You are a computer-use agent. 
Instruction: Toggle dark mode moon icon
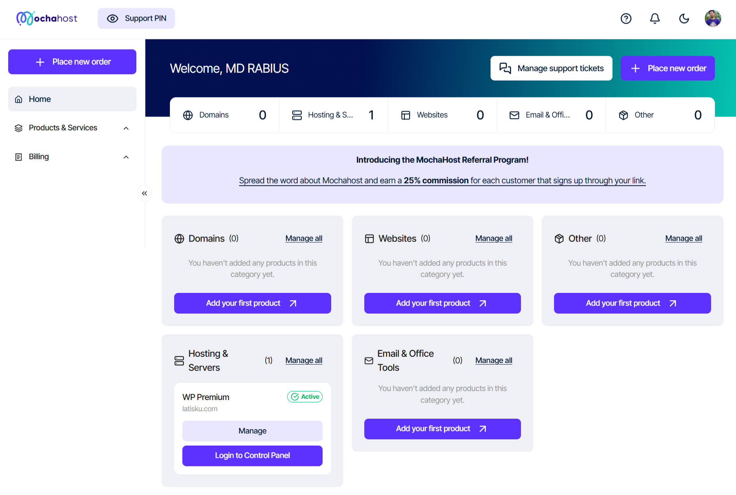[684, 18]
